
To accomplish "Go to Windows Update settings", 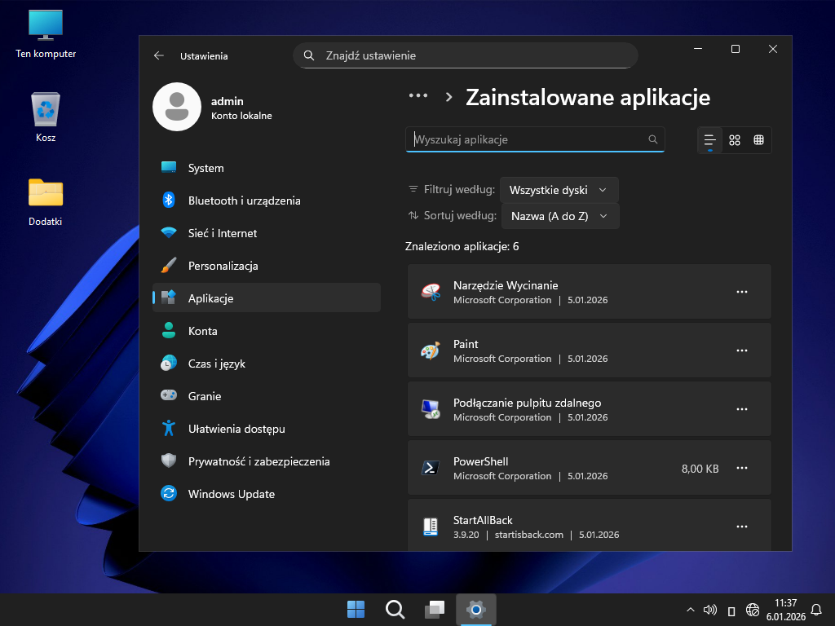I will [231, 494].
